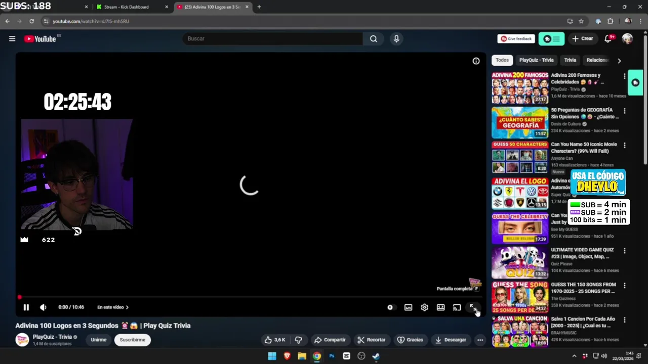
Task: Bookmark the page with the star
Action: point(581,21)
